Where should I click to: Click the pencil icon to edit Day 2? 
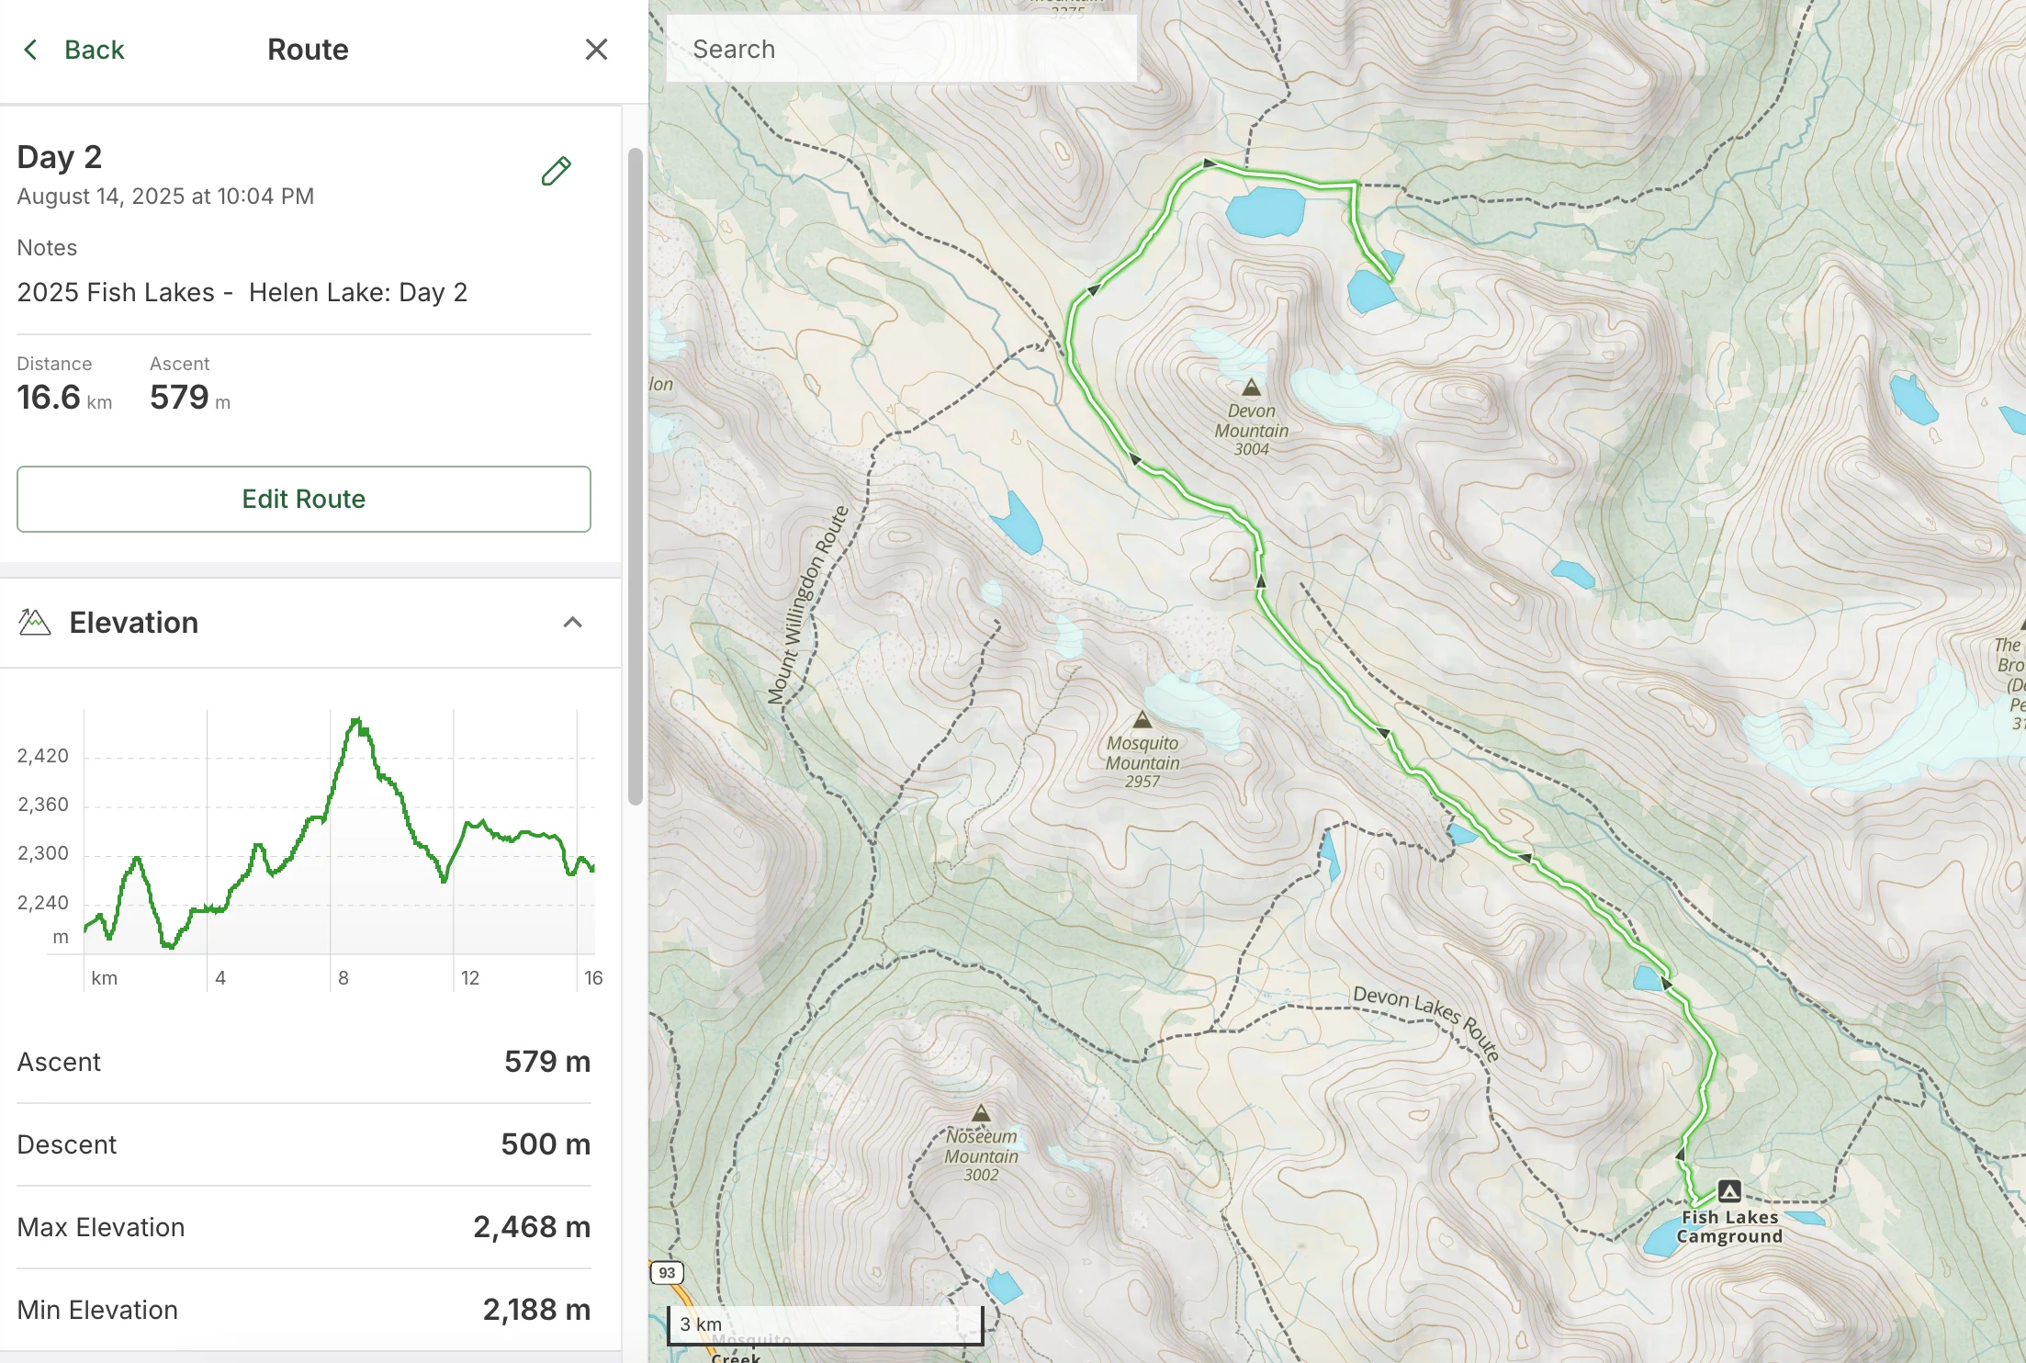pyautogui.click(x=556, y=171)
